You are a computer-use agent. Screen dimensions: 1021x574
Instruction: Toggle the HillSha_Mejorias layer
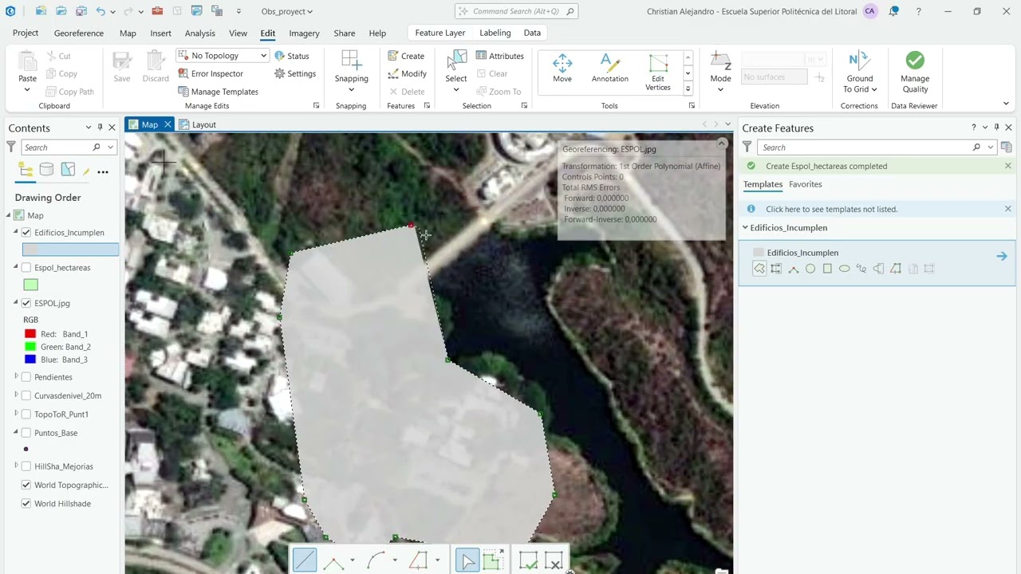[26, 466]
